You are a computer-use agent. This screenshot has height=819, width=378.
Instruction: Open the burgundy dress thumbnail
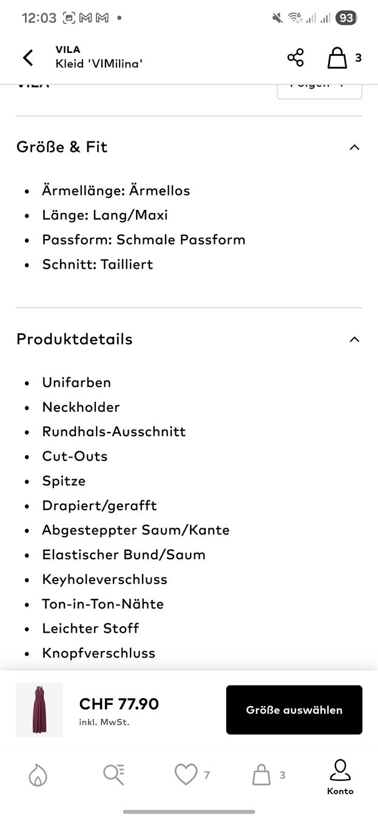[x=39, y=710]
